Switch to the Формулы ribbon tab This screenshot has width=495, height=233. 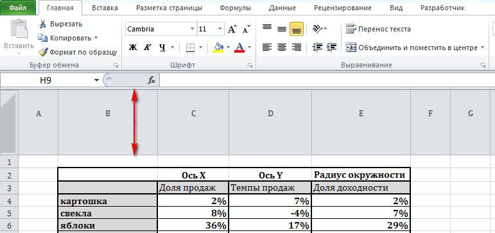coord(235,8)
